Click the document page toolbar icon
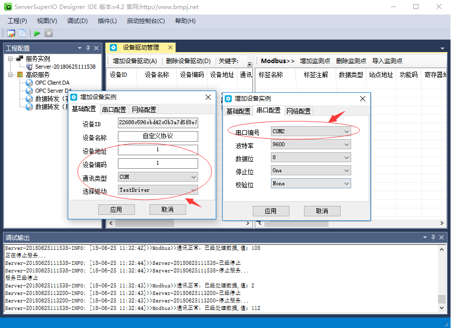 pos(23,34)
